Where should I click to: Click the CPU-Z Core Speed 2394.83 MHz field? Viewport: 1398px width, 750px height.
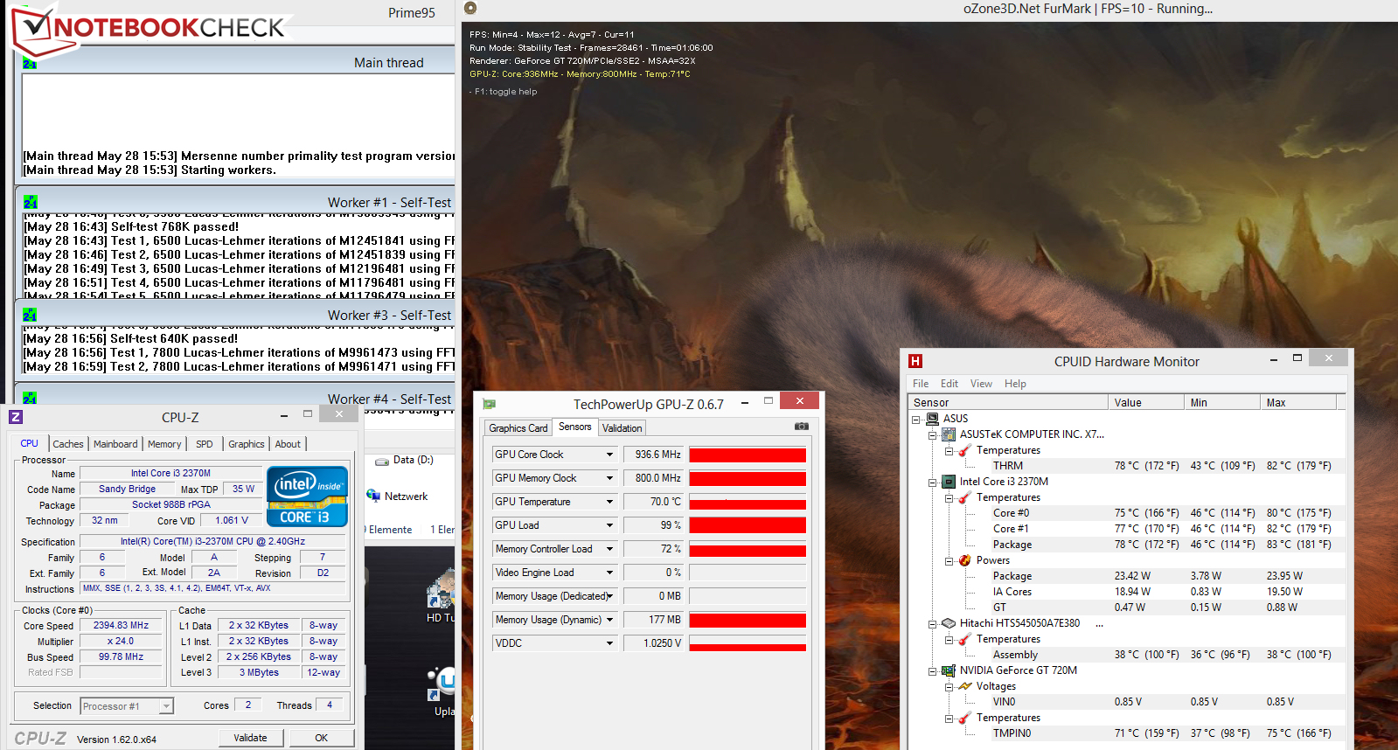click(x=122, y=626)
